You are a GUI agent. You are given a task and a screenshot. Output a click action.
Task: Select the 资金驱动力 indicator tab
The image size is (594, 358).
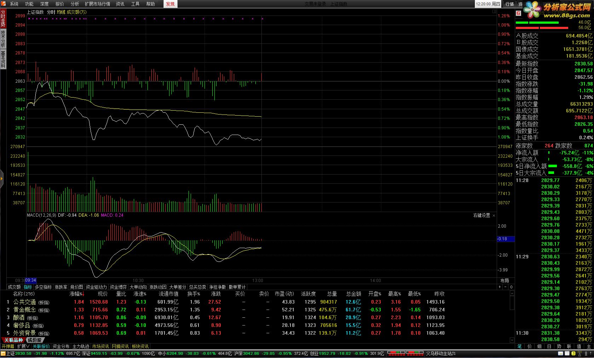click(x=96, y=287)
